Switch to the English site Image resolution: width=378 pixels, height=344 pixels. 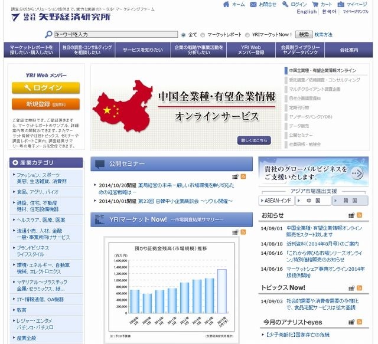click(307, 12)
